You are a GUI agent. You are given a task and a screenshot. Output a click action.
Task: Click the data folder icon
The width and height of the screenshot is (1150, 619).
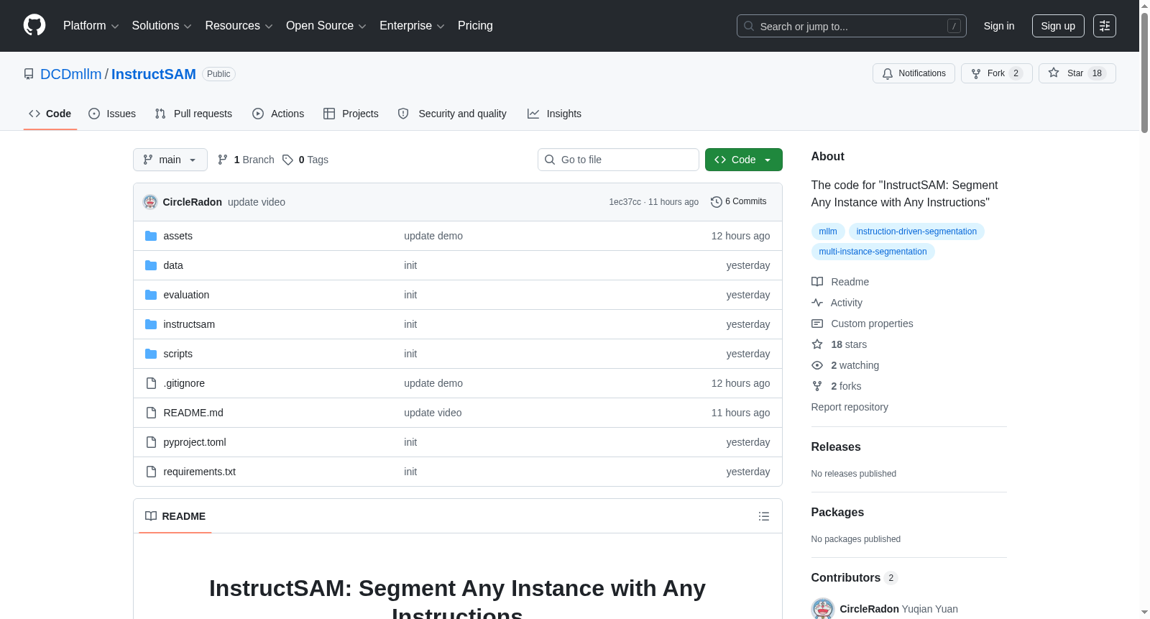pos(151,265)
